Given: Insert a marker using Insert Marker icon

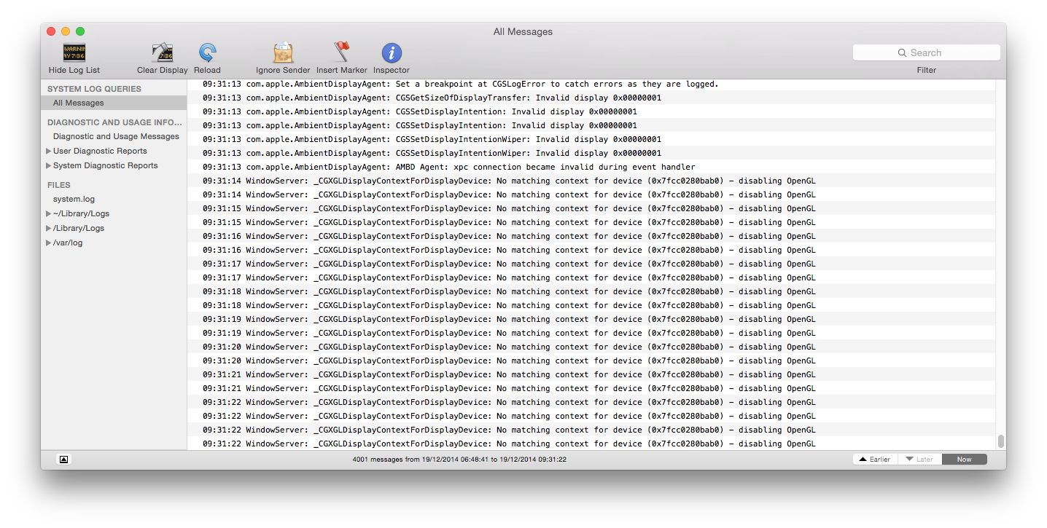Looking at the screenshot, I should (x=341, y=52).
